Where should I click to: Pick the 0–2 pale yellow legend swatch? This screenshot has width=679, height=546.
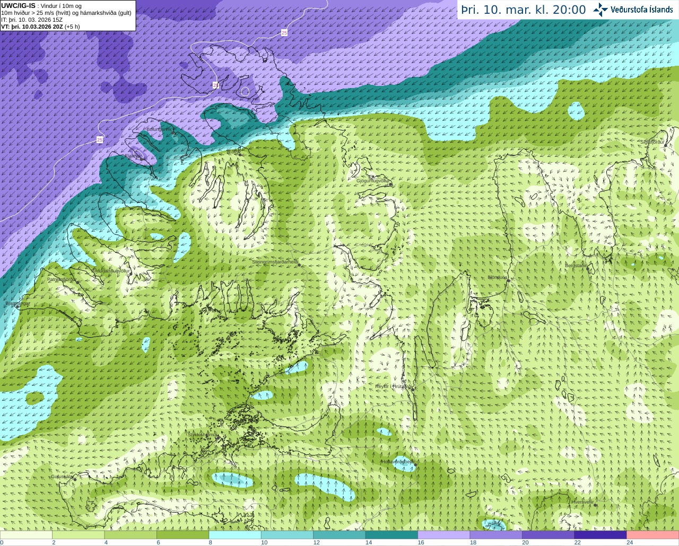[27, 535]
